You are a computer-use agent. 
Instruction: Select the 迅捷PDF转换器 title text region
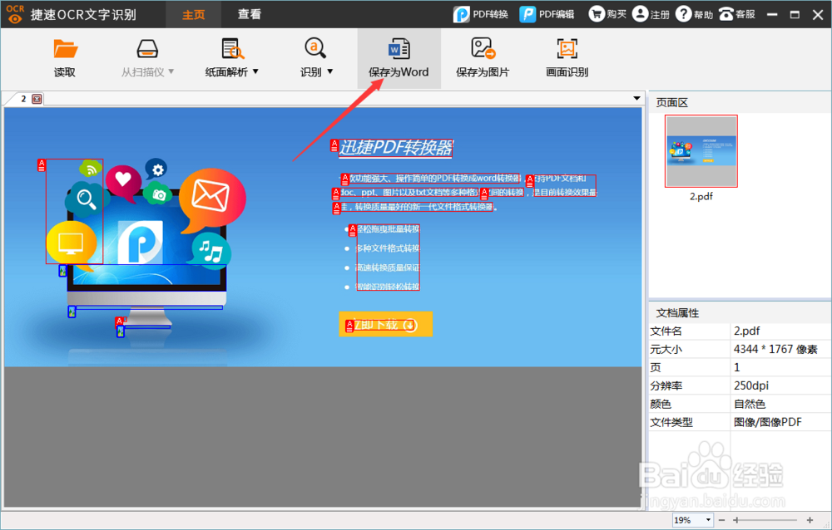(395, 148)
